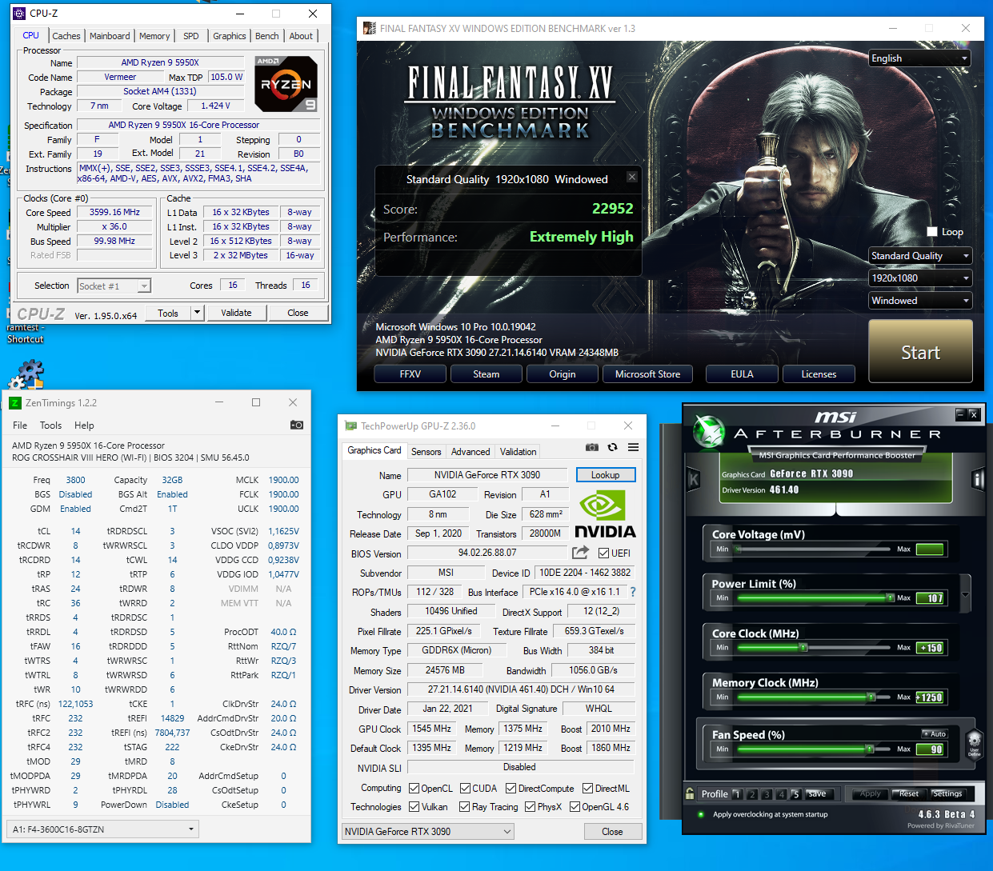The height and width of the screenshot is (871, 993).
Task: Open Afterburner Settings button
Action: point(947,794)
